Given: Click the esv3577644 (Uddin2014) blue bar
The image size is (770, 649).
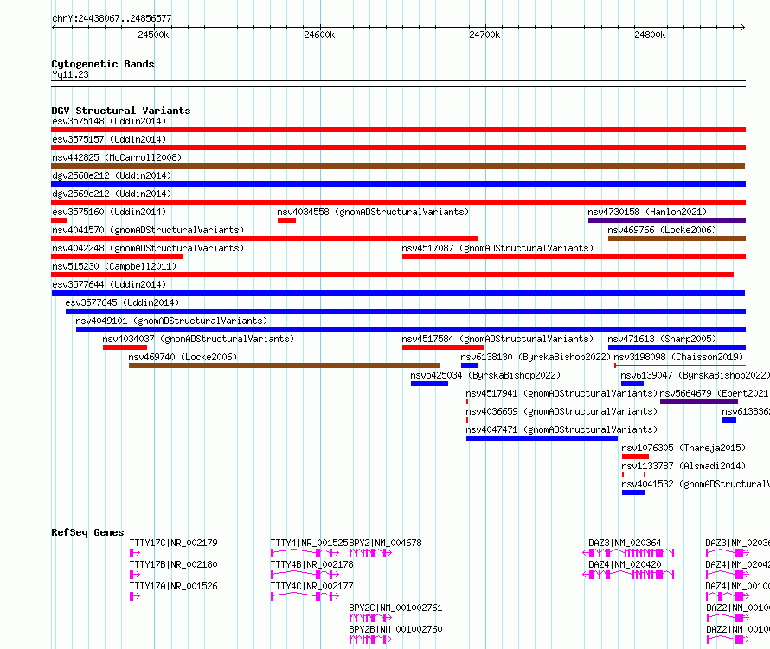Looking at the screenshot, I should [398, 293].
